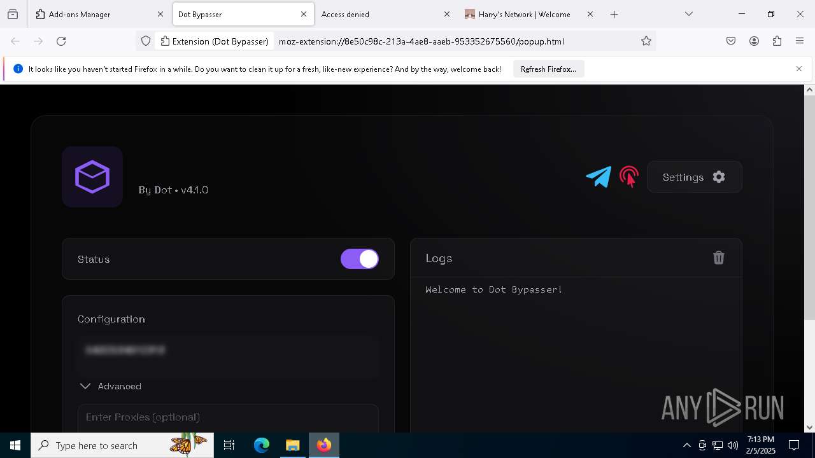
Task: Focus the Enter Proxies field
Action: [x=228, y=418]
